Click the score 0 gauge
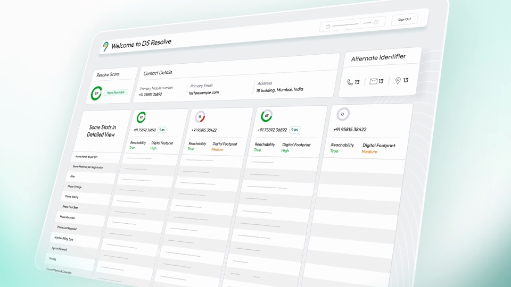The height and width of the screenshot is (287, 511). click(342, 114)
